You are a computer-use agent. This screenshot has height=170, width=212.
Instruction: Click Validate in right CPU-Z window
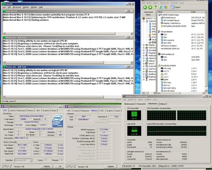pos(110,166)
